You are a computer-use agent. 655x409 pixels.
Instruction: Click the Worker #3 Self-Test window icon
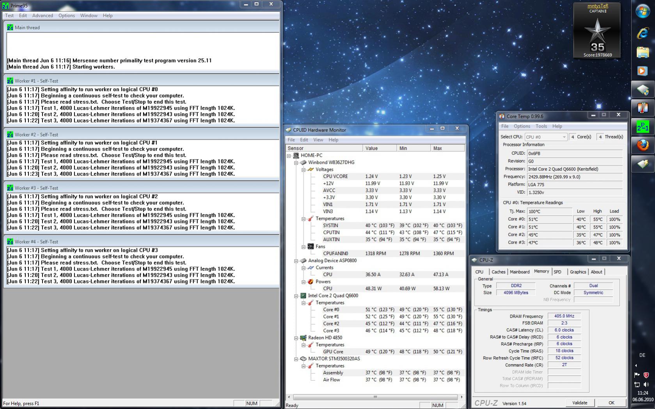pyautogui.click(x=10, y=188)
